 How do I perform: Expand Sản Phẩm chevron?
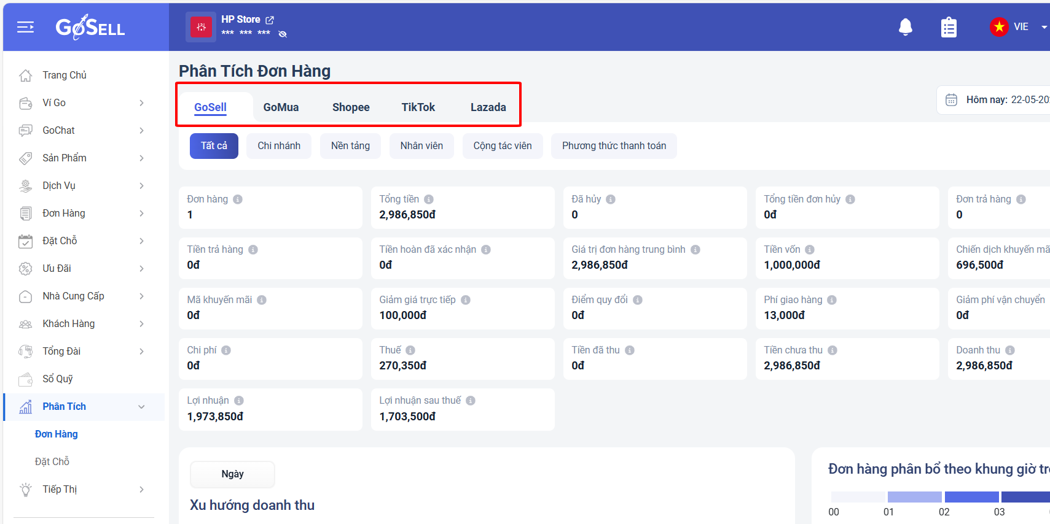click(141, 158)
